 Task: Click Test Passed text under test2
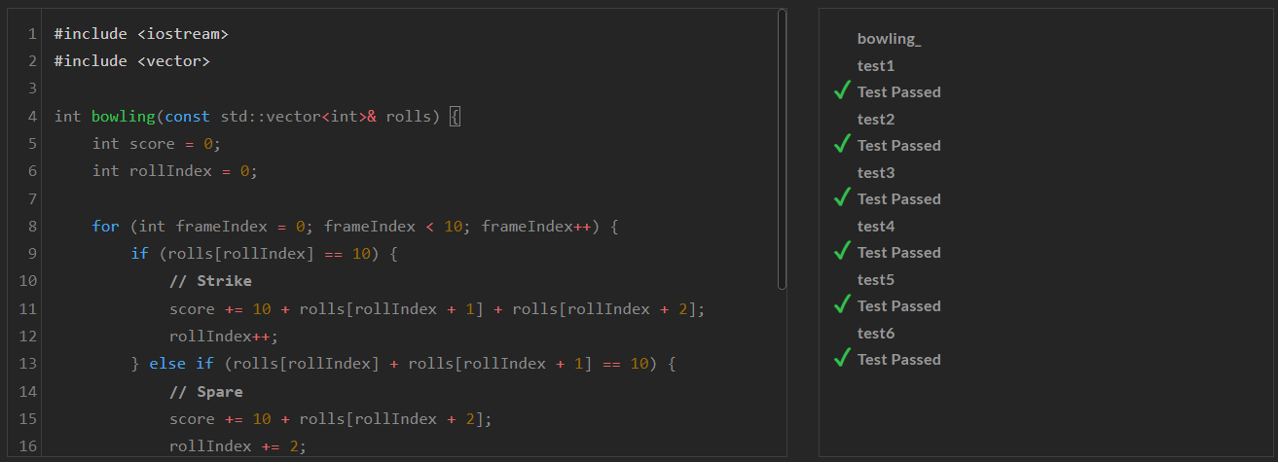tap(898, 146)
